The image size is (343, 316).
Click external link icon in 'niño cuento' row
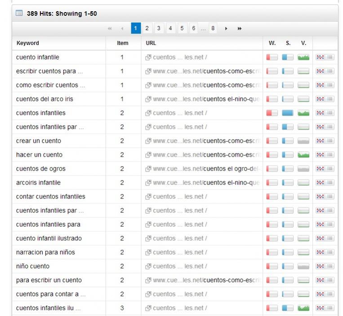(148, 266)
